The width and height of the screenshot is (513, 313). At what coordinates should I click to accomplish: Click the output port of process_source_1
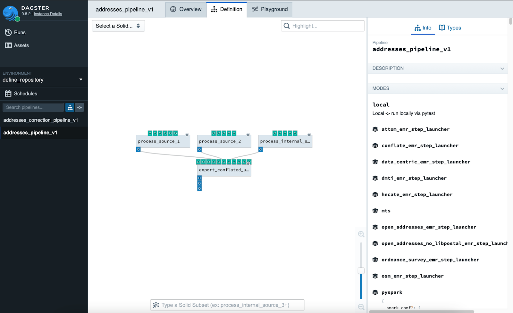pos(139,149)
